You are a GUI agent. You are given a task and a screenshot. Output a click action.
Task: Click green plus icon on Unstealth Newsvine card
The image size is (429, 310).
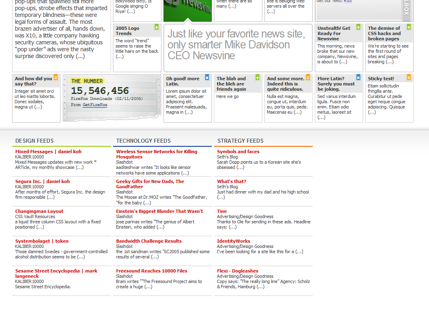pyautogui.click(x=358, y=27)
